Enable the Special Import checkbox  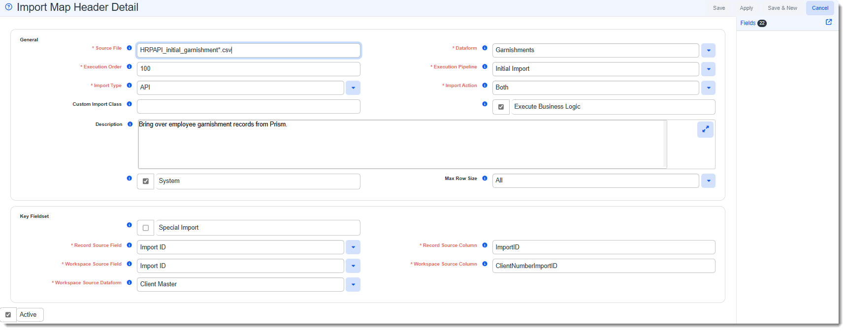146,228
